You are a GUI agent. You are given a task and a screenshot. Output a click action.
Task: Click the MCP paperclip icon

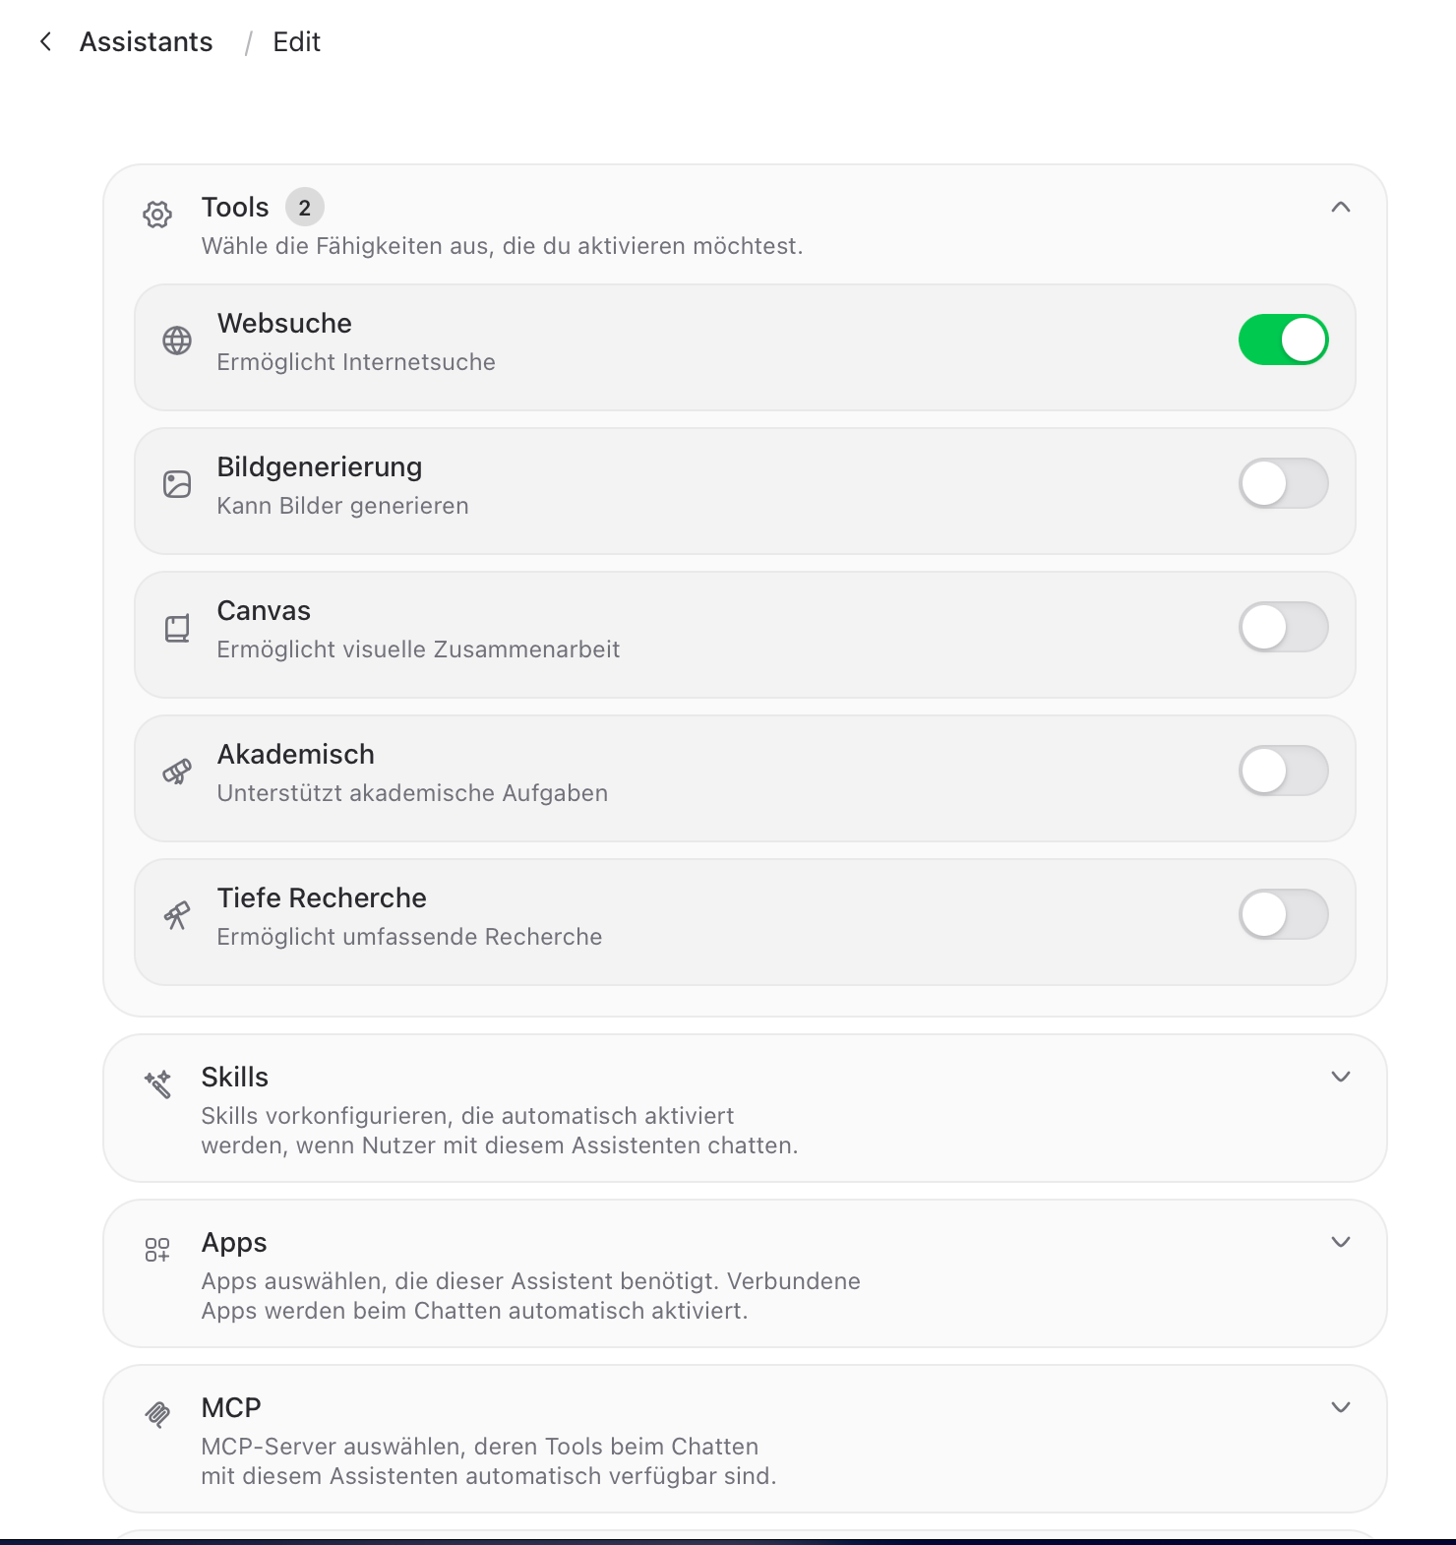[157, 1415]
